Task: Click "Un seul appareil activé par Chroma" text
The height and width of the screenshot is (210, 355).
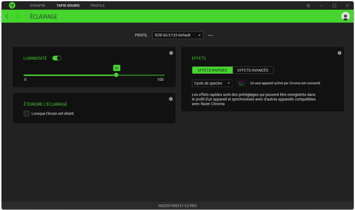Action: tap(285, 83)
